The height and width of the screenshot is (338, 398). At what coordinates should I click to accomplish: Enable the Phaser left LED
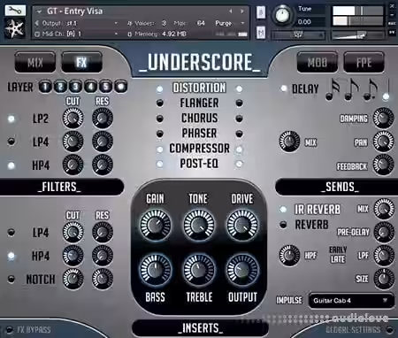coord(159,134)
